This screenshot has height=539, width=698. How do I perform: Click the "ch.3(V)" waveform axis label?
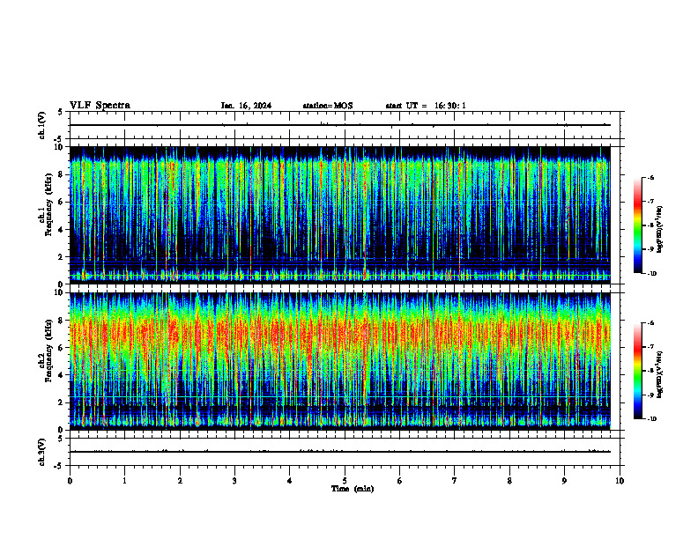pos(42,452)
